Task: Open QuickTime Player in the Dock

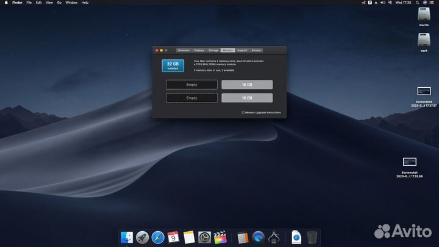Action: (x=258, y=237)
